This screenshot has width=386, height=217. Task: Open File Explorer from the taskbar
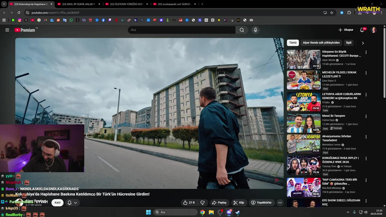click(x=211, y=212)
